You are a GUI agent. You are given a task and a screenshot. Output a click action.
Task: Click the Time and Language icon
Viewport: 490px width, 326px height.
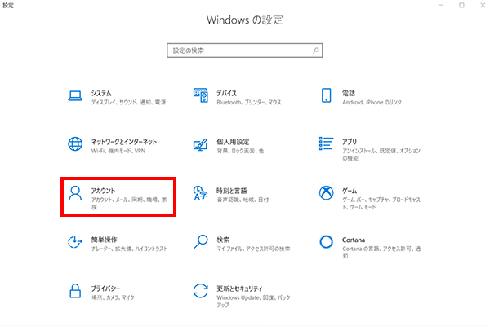[201, 193]
